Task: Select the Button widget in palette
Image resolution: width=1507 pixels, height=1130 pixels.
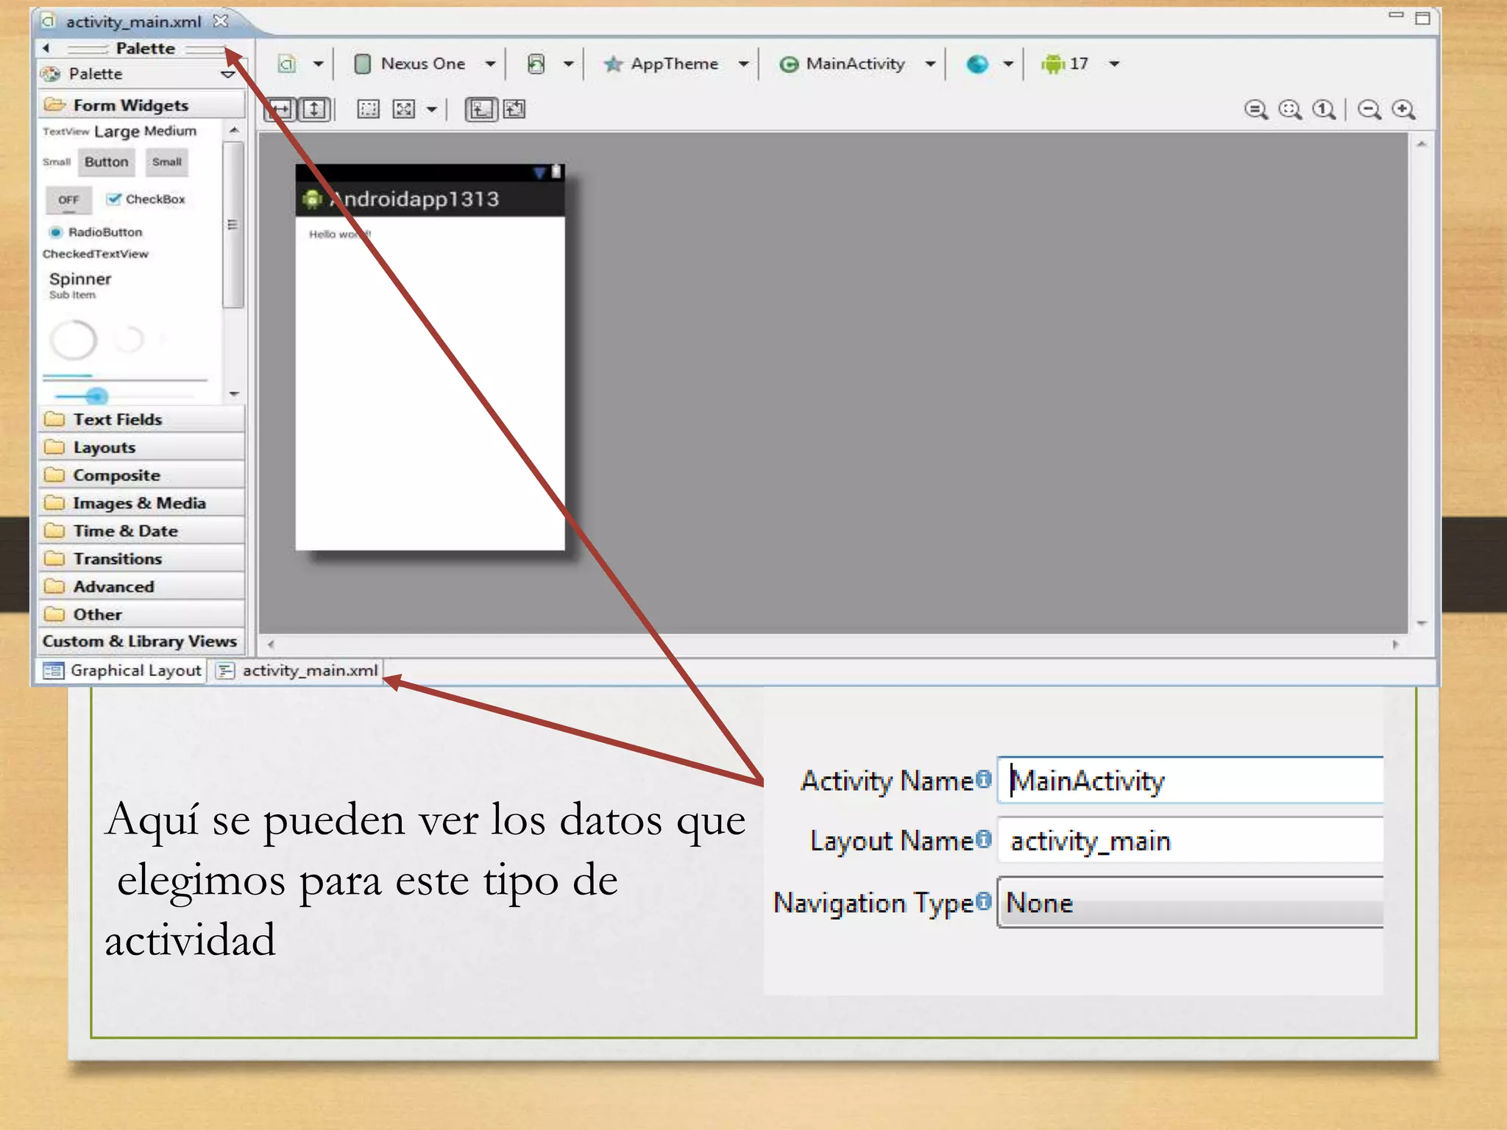Action: [107, 162]
